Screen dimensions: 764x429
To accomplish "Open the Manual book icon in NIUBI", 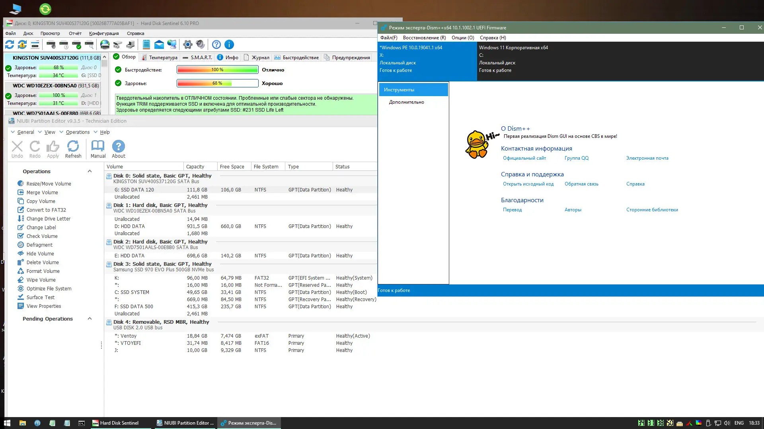I will tap(98, 149).
